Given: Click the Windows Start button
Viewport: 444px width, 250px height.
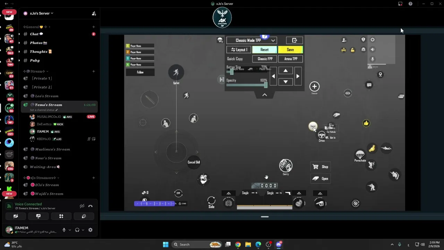Looking at the screenshot, I should pos(165,244).
